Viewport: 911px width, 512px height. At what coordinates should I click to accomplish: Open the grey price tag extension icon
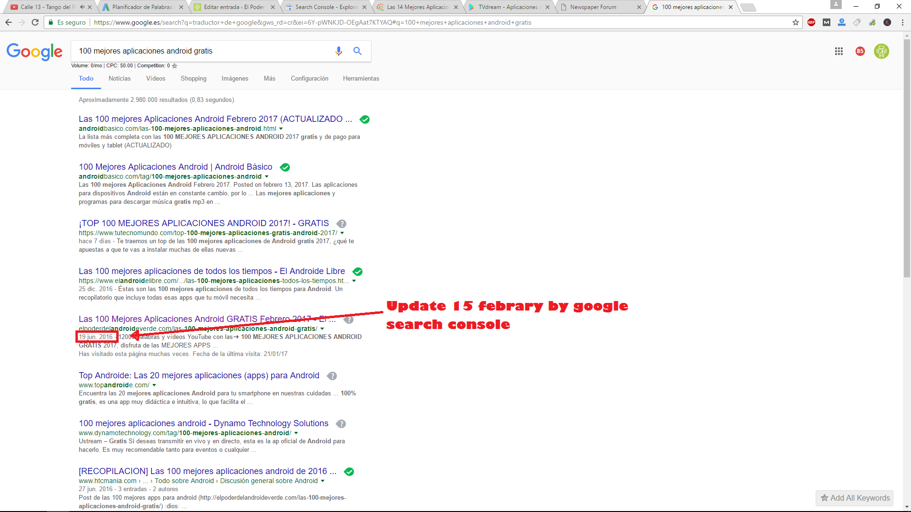point(857,22)
